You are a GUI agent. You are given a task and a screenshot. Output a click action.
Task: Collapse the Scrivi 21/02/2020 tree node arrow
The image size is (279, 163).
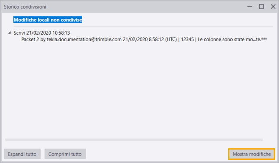9,33
